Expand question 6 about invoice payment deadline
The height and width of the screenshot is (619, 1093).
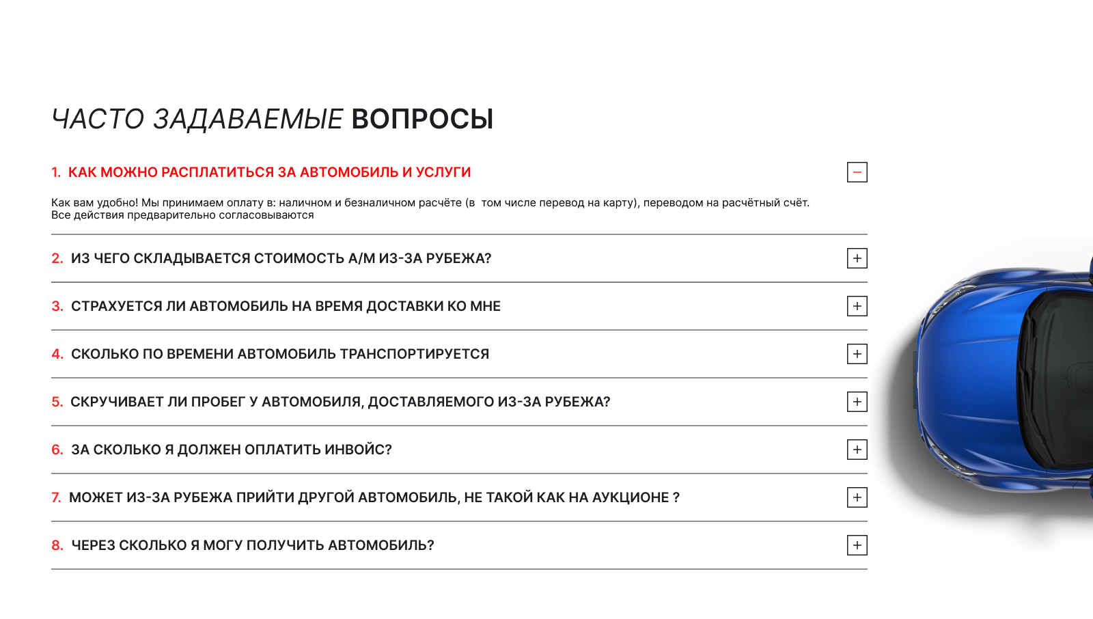tap(857, 450)
